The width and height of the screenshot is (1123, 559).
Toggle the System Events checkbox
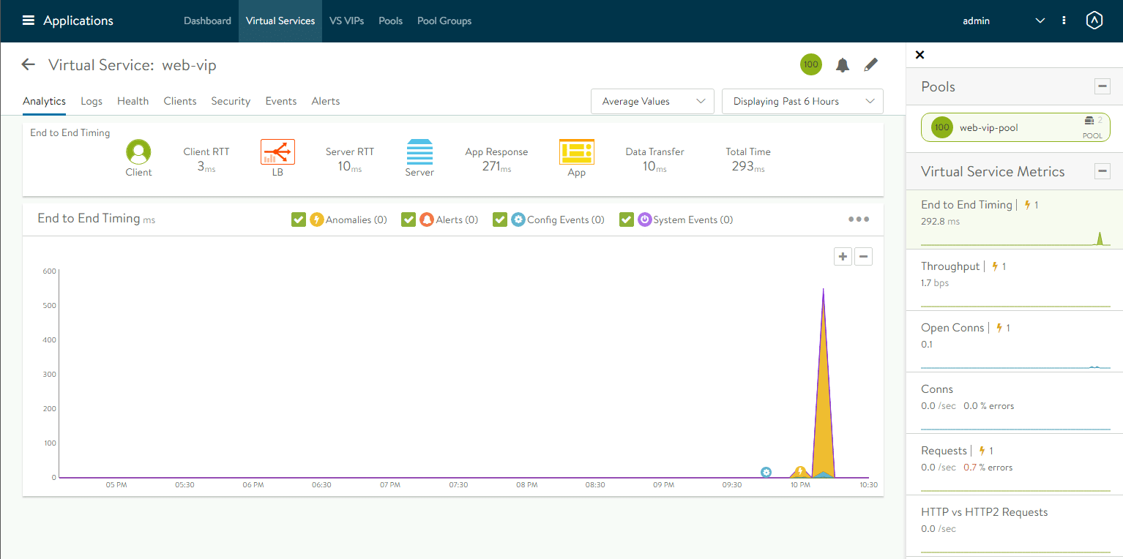tap(627, 219)
